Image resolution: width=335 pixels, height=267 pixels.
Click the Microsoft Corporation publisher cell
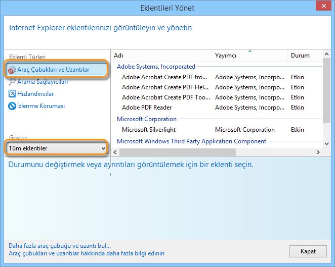tap(245, 130)
